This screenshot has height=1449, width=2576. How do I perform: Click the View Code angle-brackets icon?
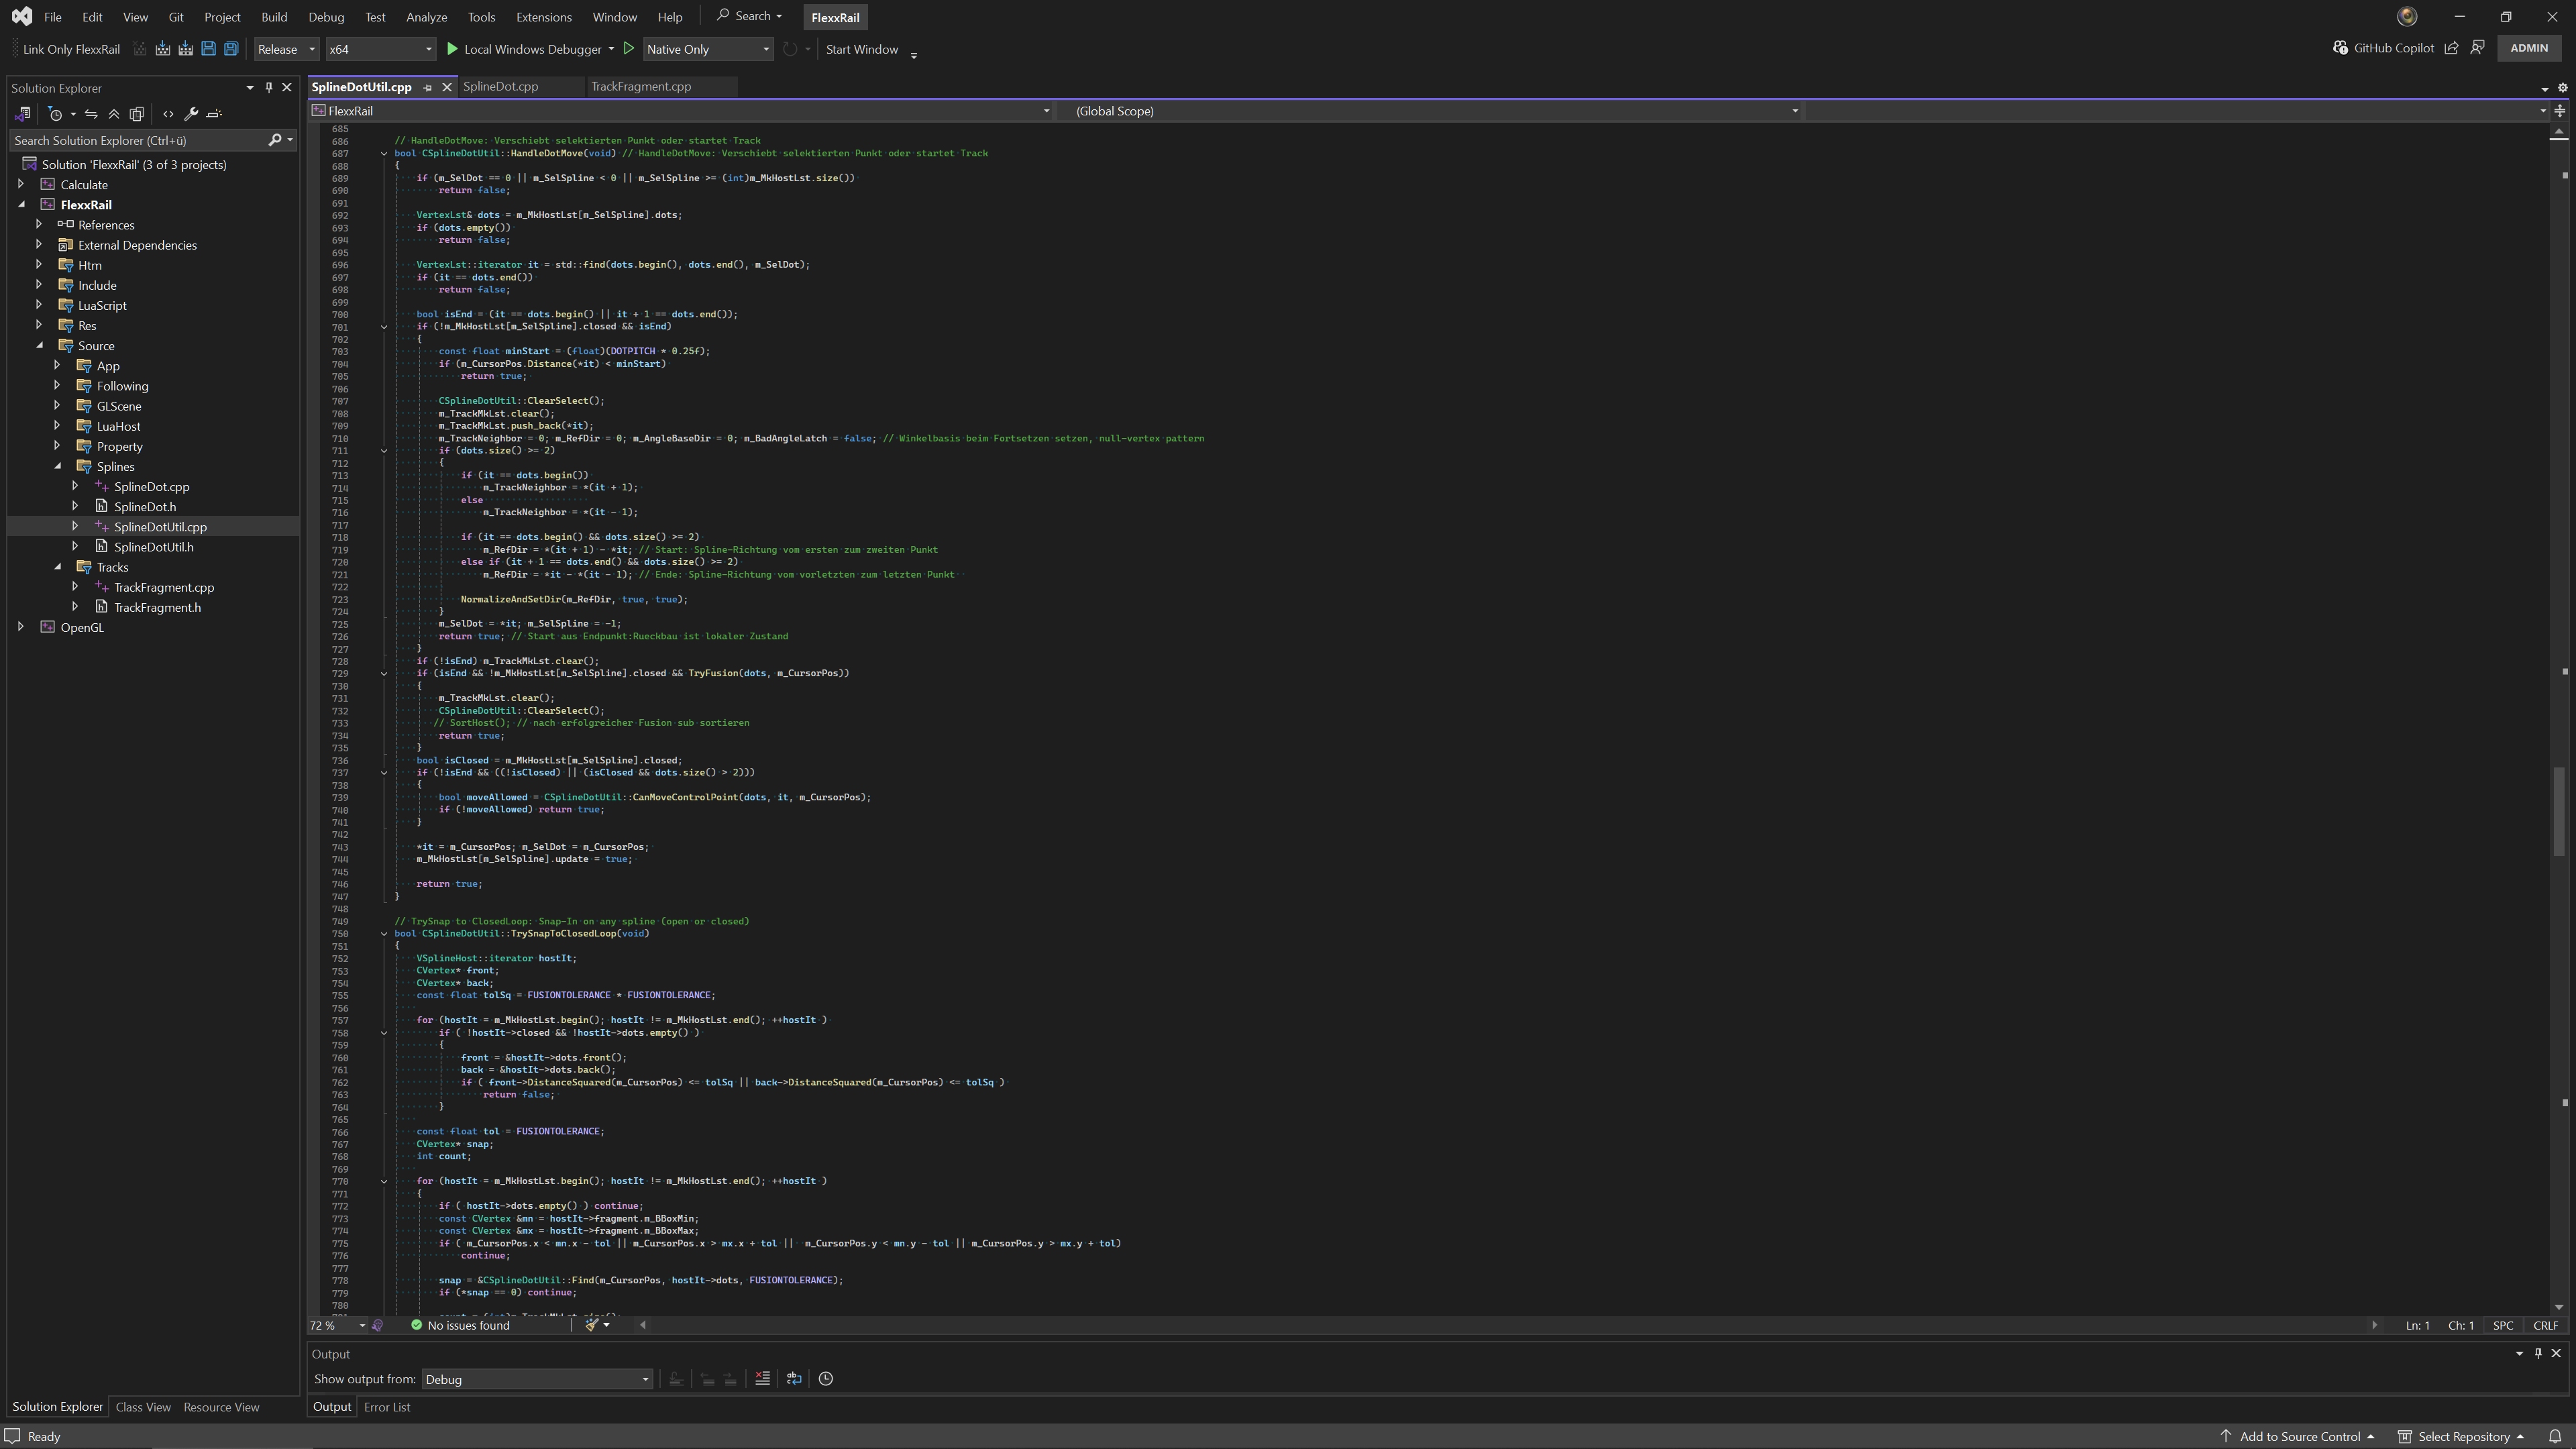(168, 114)
